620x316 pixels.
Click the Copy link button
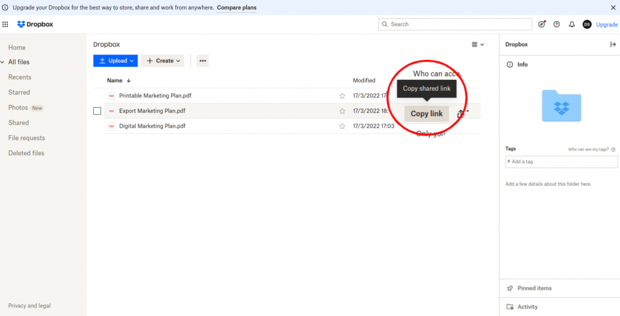point(426,114)
